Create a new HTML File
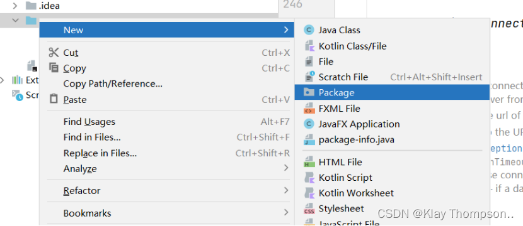 tap(392, 162)
